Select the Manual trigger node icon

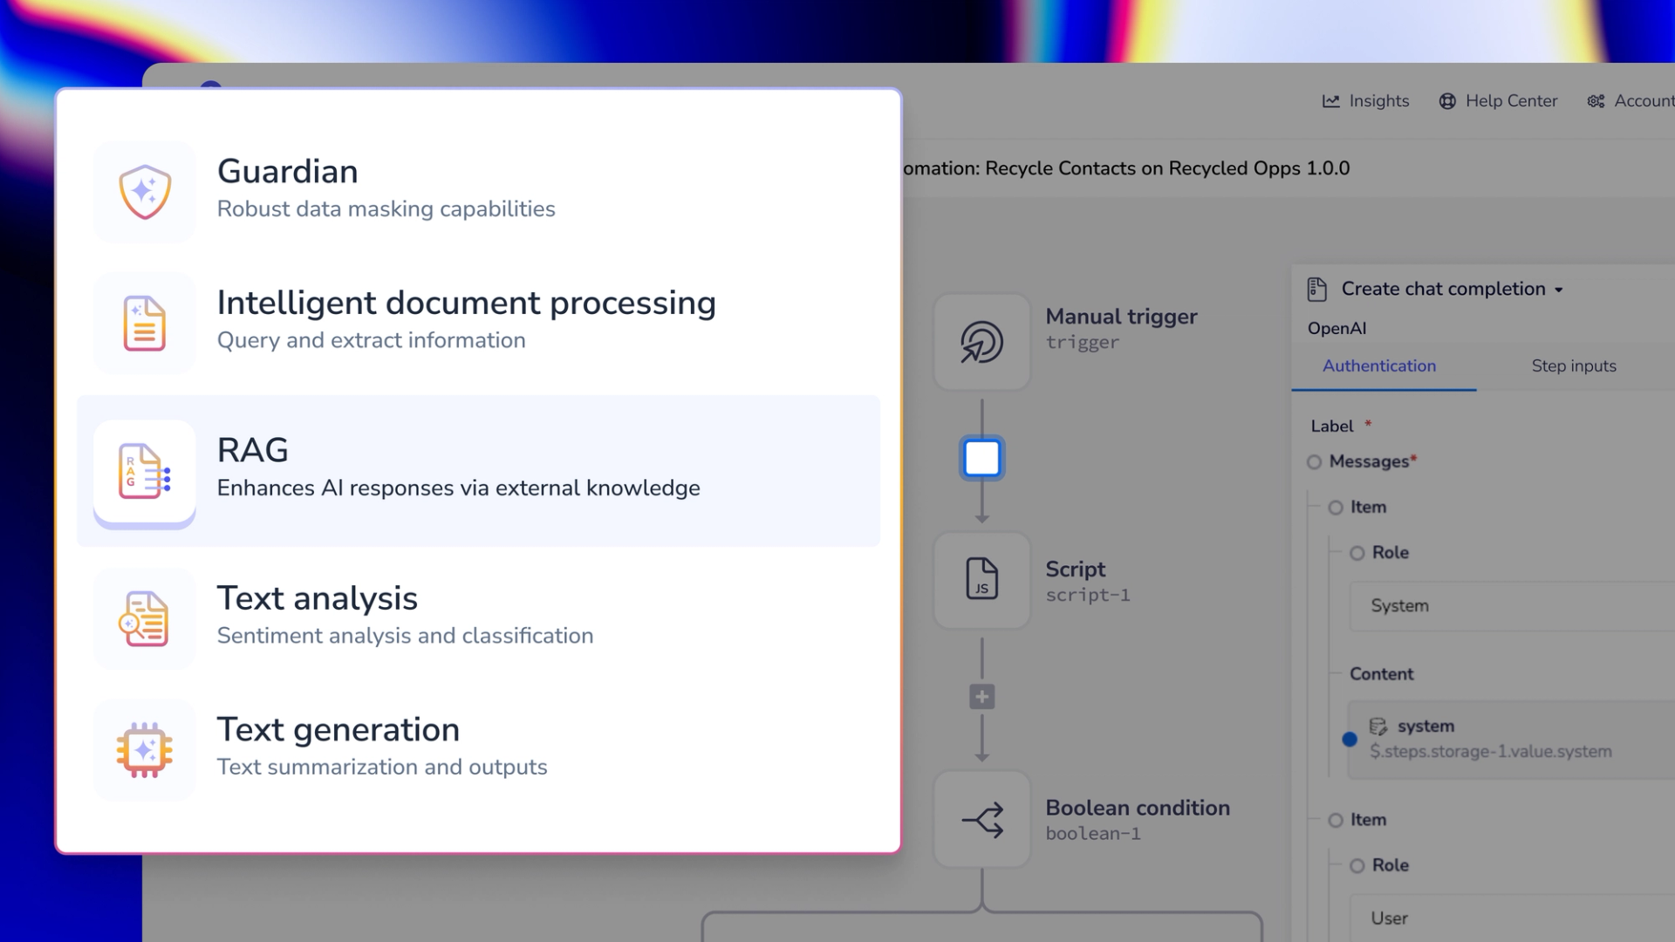coord(981,342)
